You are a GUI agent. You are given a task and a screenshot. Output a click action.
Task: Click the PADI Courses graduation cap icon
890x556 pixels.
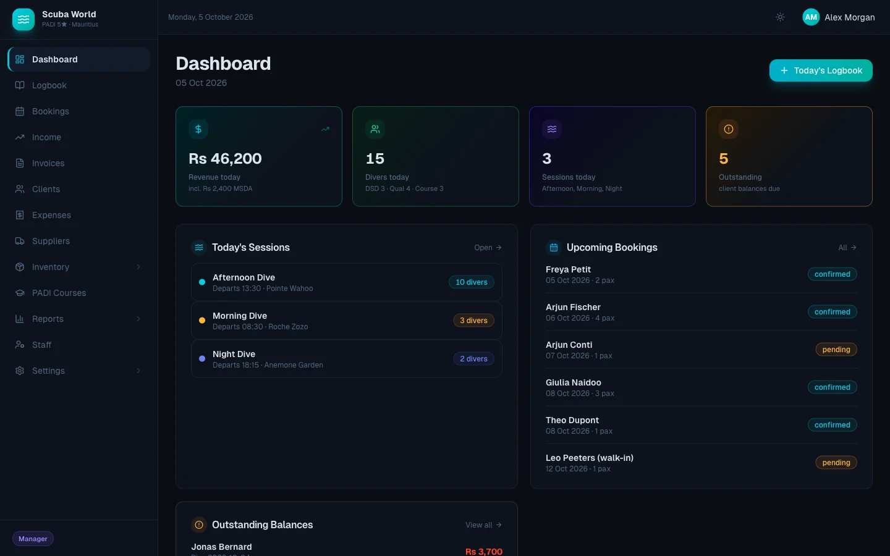click(20, 293)
